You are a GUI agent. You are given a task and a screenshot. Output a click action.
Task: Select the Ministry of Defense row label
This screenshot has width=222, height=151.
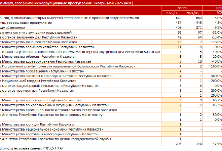[38, 57]
